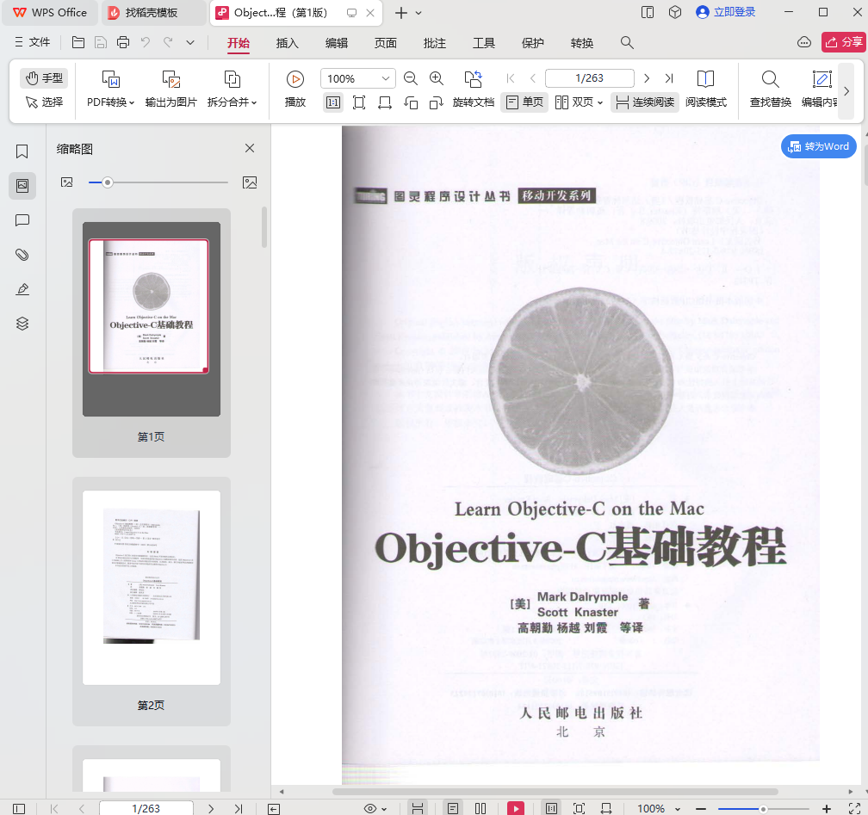Viewport: 868px width, 815px height.
Task: Click the 转为Word button
Action: [819, 146]
